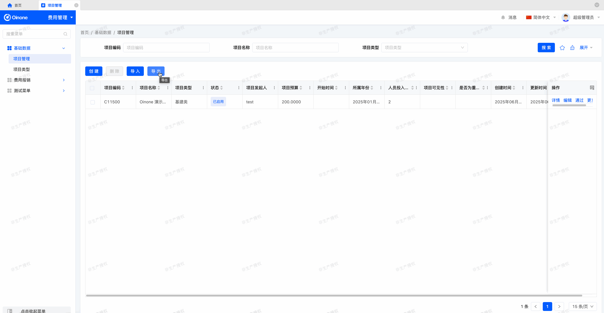Click the magnifier icon in menu search
The height and width of the screenshot is (313, 604).
coord(65,34)
